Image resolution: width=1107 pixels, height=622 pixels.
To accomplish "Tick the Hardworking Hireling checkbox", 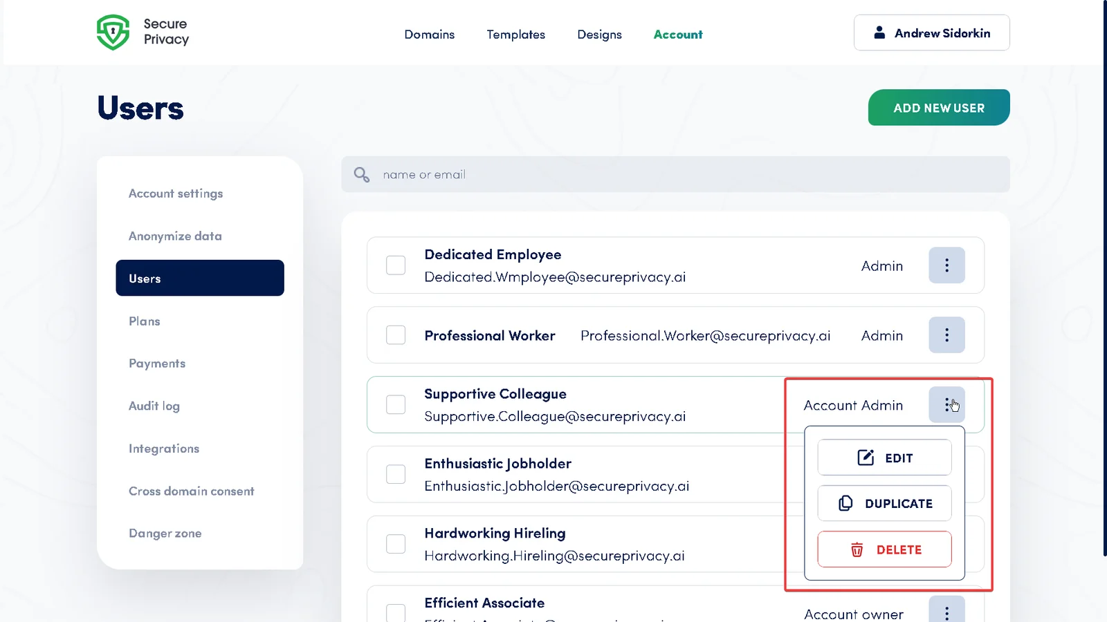I will pyautogui.click(x=395, y=544).
